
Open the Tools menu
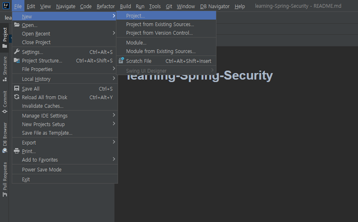(155, 6)
